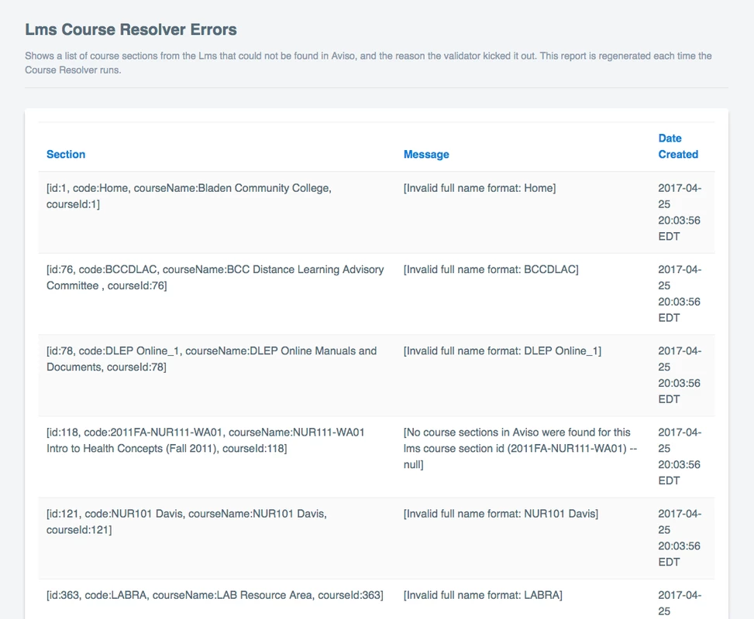Screen dimensions: 754x619
Task: Select date cell of the DLEP Online_1 row
Action: point(683,375)
